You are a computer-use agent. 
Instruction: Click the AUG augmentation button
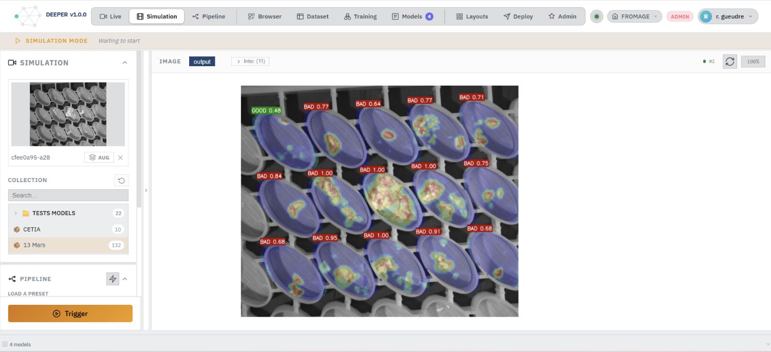tap(99, 158)
